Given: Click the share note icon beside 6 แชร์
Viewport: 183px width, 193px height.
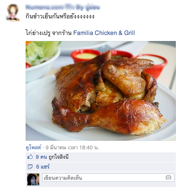Looking at the screenshot, I should pyautogui.click(x=30, y=167).
